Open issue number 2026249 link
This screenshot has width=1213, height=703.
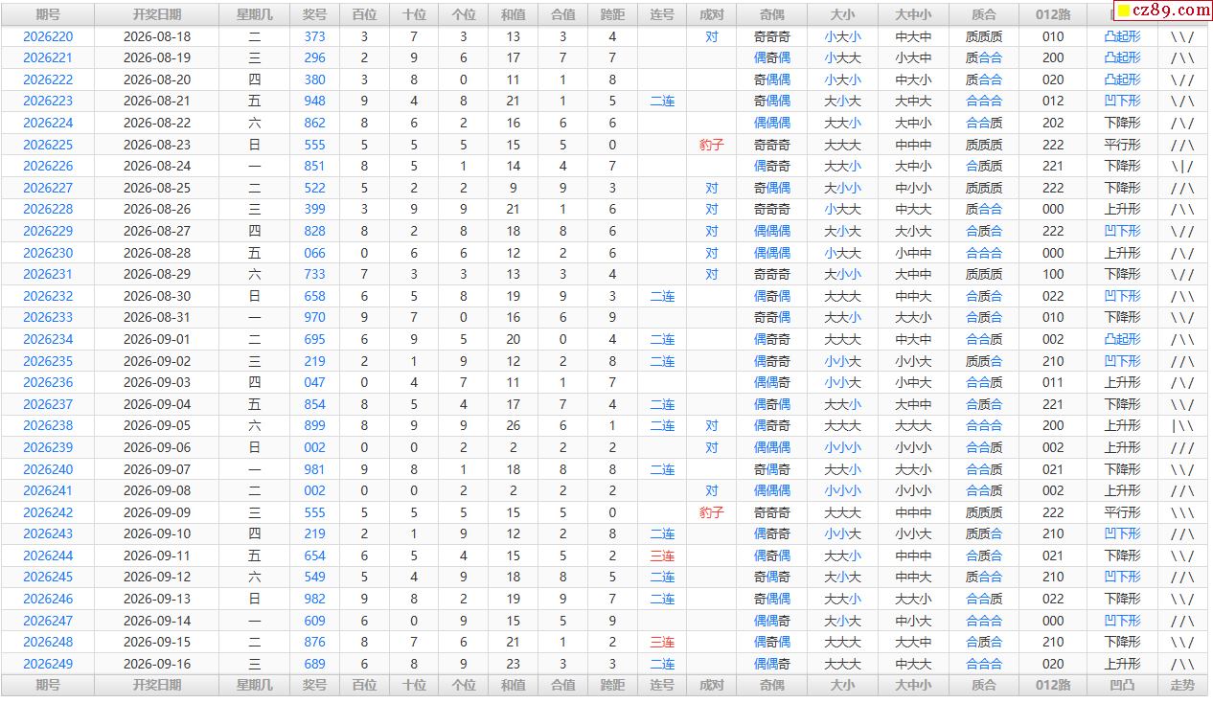click(48, 664)
